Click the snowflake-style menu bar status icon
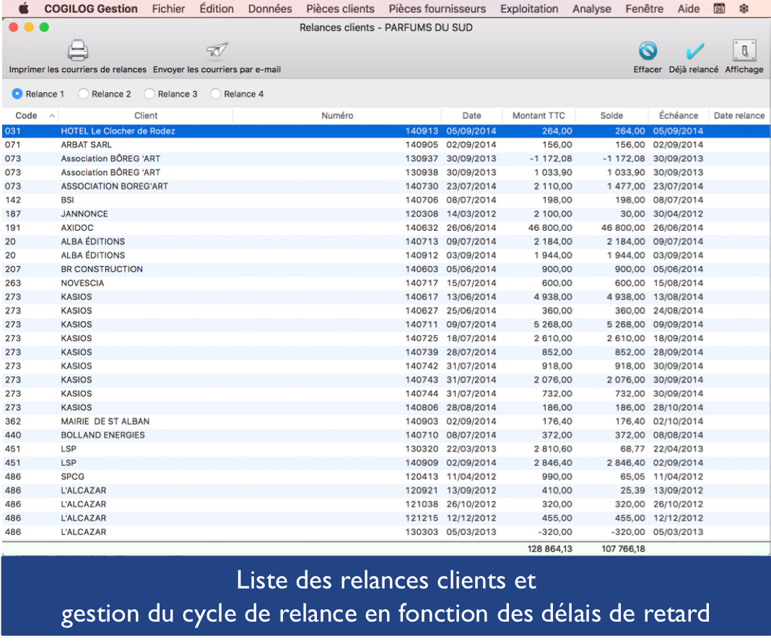The image size is (771, 644). click(x=744, y=9)
